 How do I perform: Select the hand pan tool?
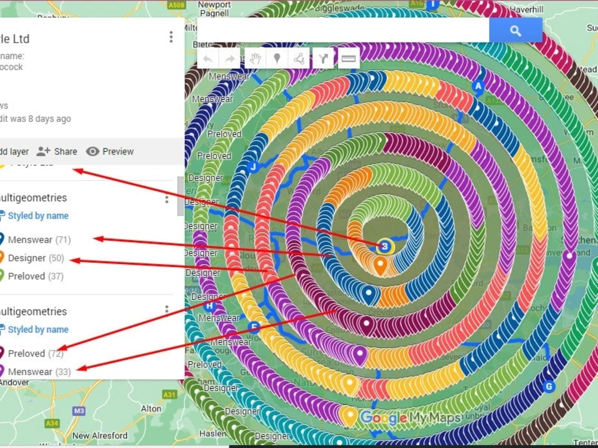pyautogui.click(x=255, y=59)
